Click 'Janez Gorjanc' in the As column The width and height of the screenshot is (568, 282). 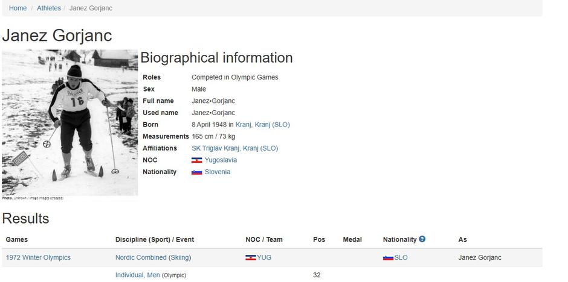click(480, 257)
